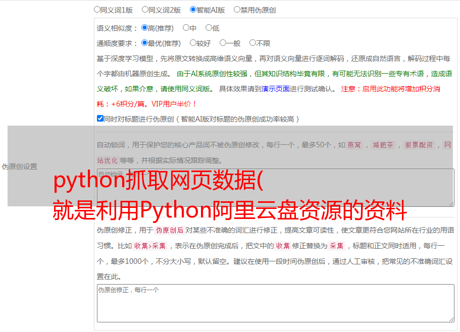
Task: Click the 通顺度要求 label
Action: pos(117,44)
